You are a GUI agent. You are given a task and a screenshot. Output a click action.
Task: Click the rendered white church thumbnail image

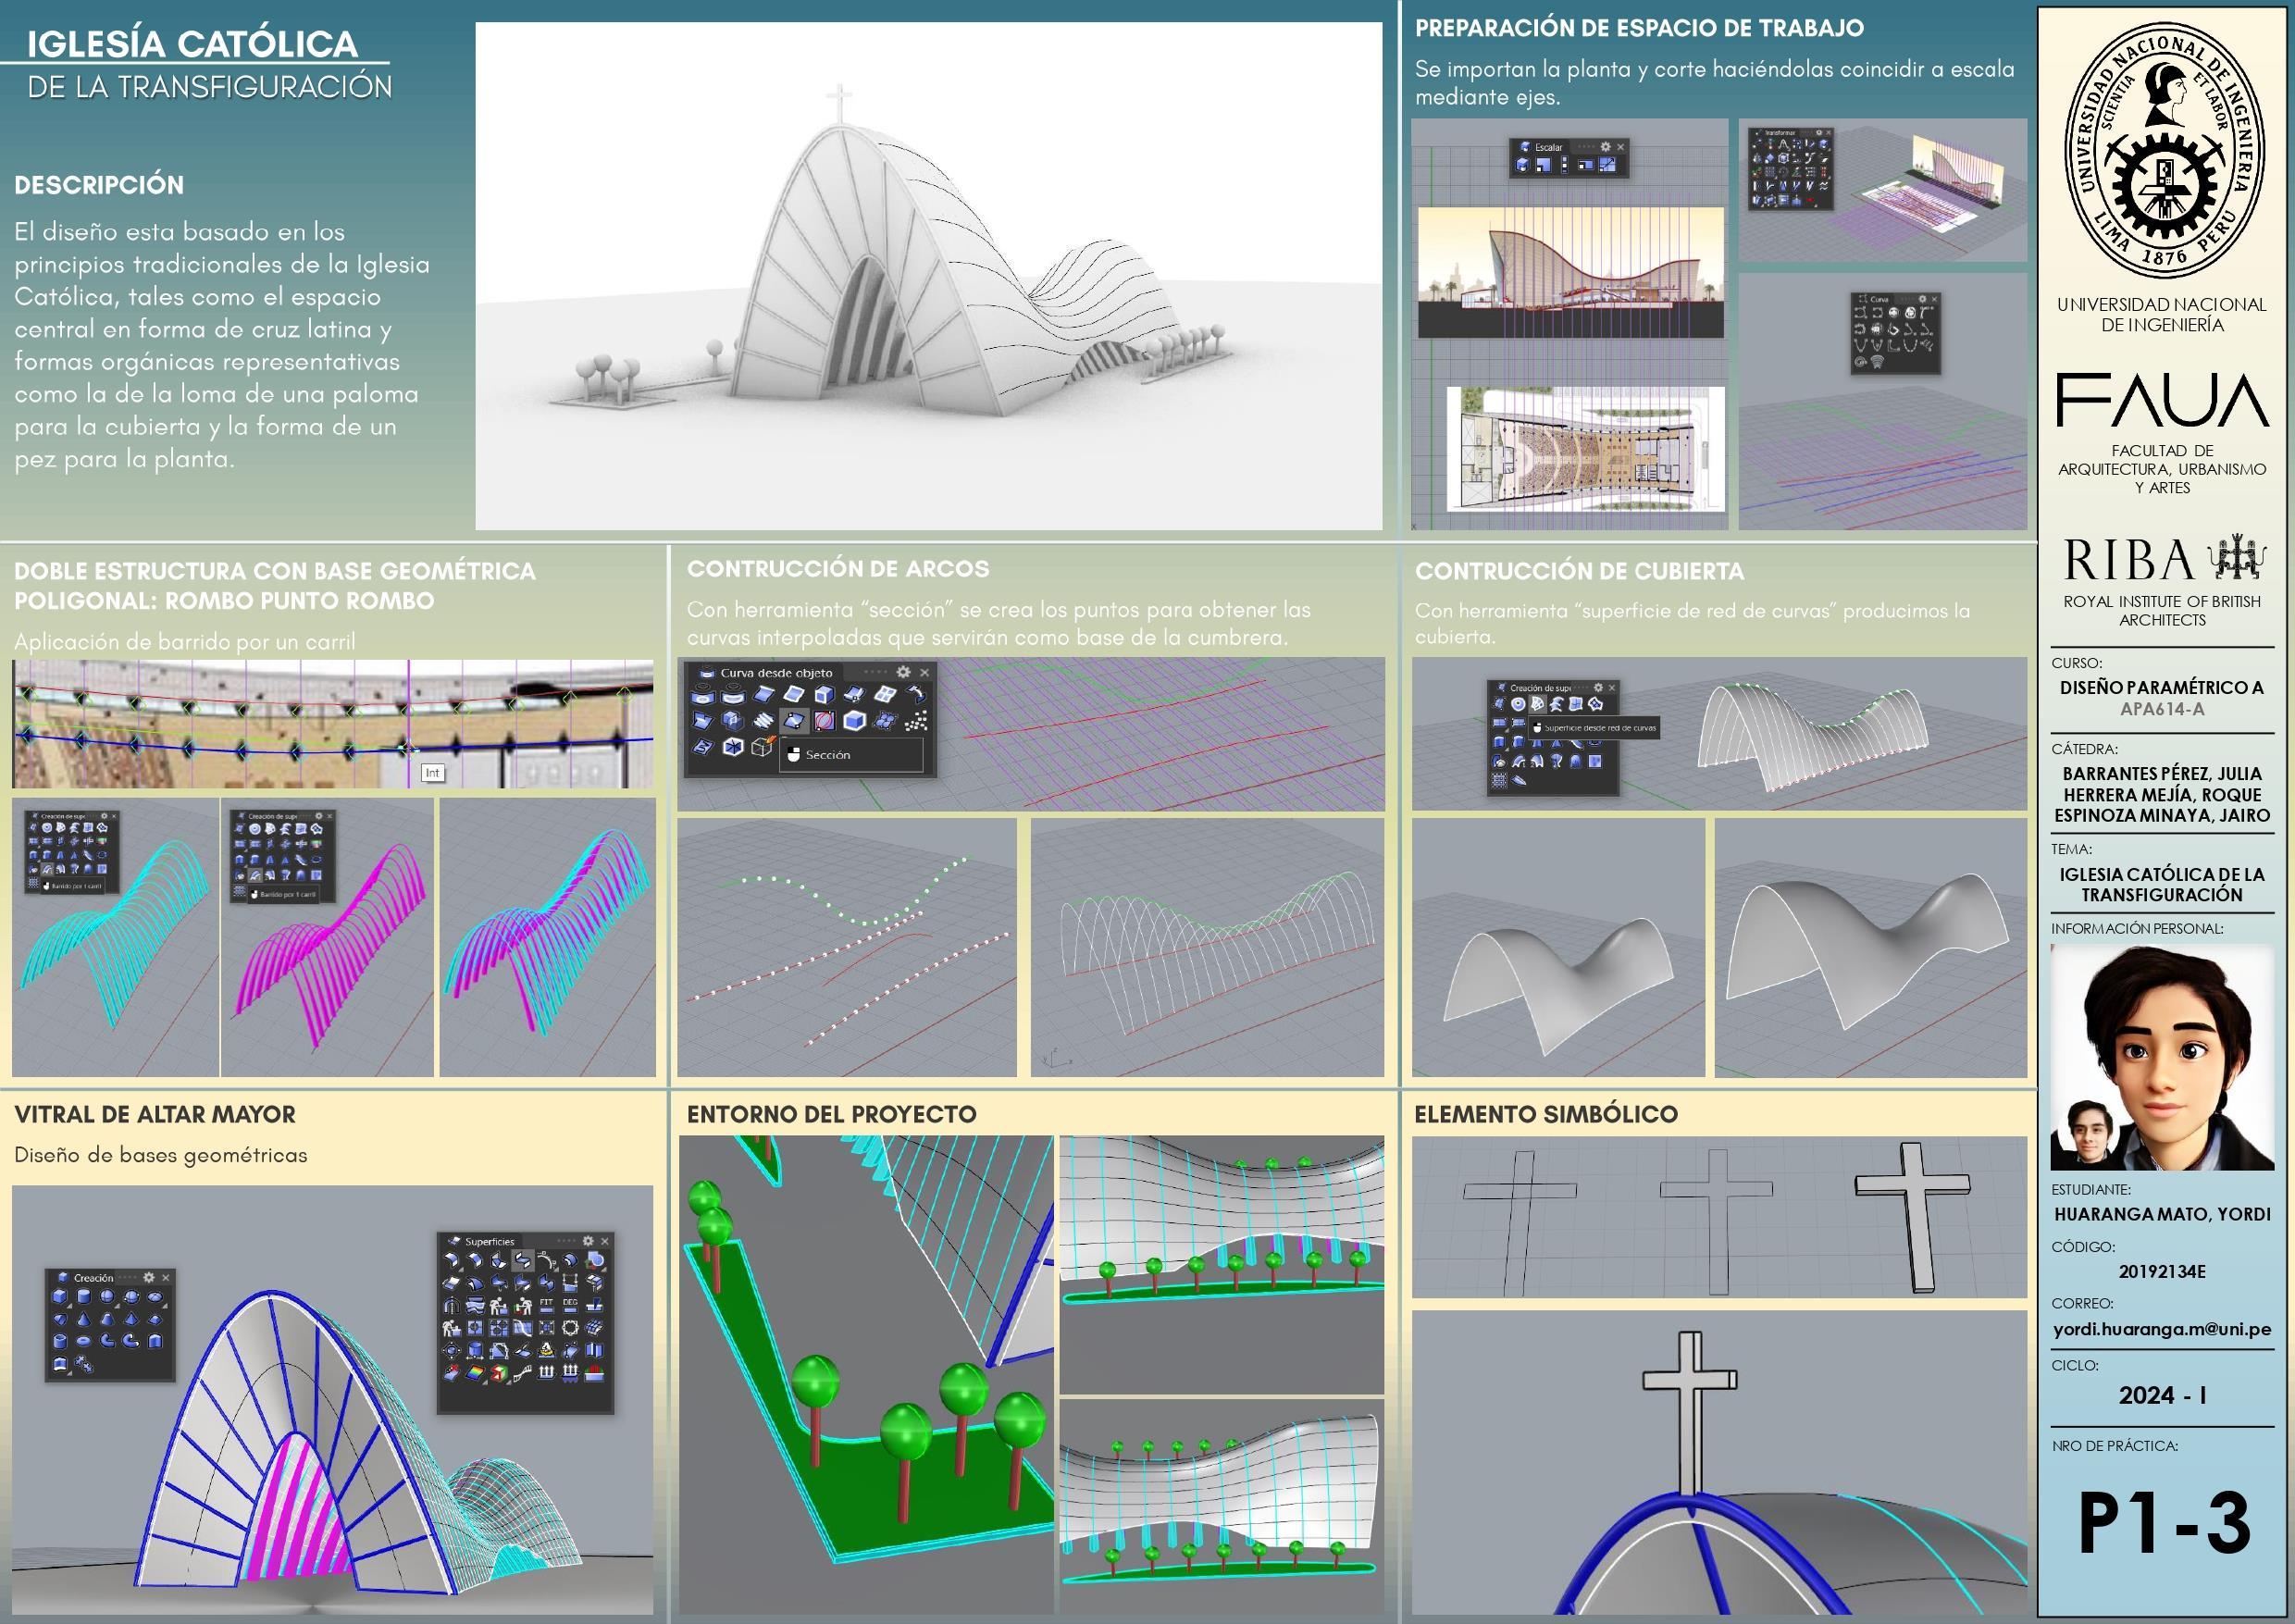[x=928, y=276]
